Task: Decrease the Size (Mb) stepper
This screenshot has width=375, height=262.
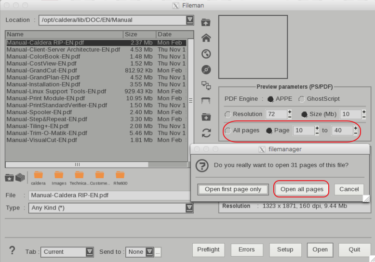Action: pos(364,117)
